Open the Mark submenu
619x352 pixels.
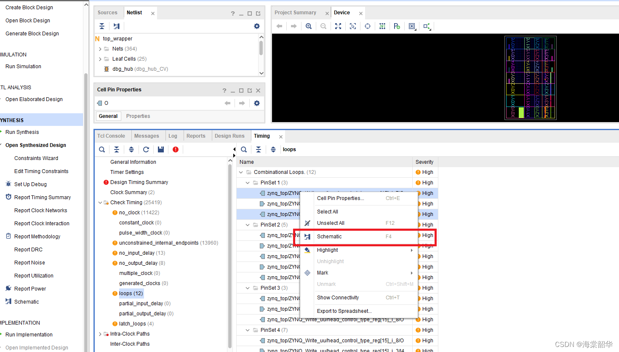pos(359,273)
